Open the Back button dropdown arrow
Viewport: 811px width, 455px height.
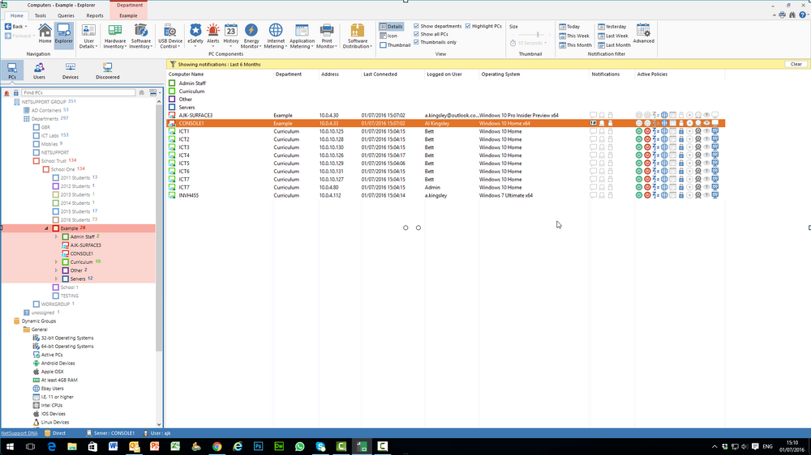tap(26, 27)
